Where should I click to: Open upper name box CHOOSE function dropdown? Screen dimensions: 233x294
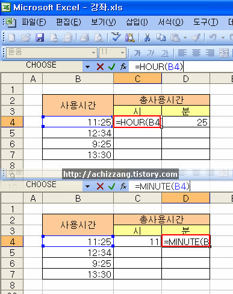coord(87,67)
